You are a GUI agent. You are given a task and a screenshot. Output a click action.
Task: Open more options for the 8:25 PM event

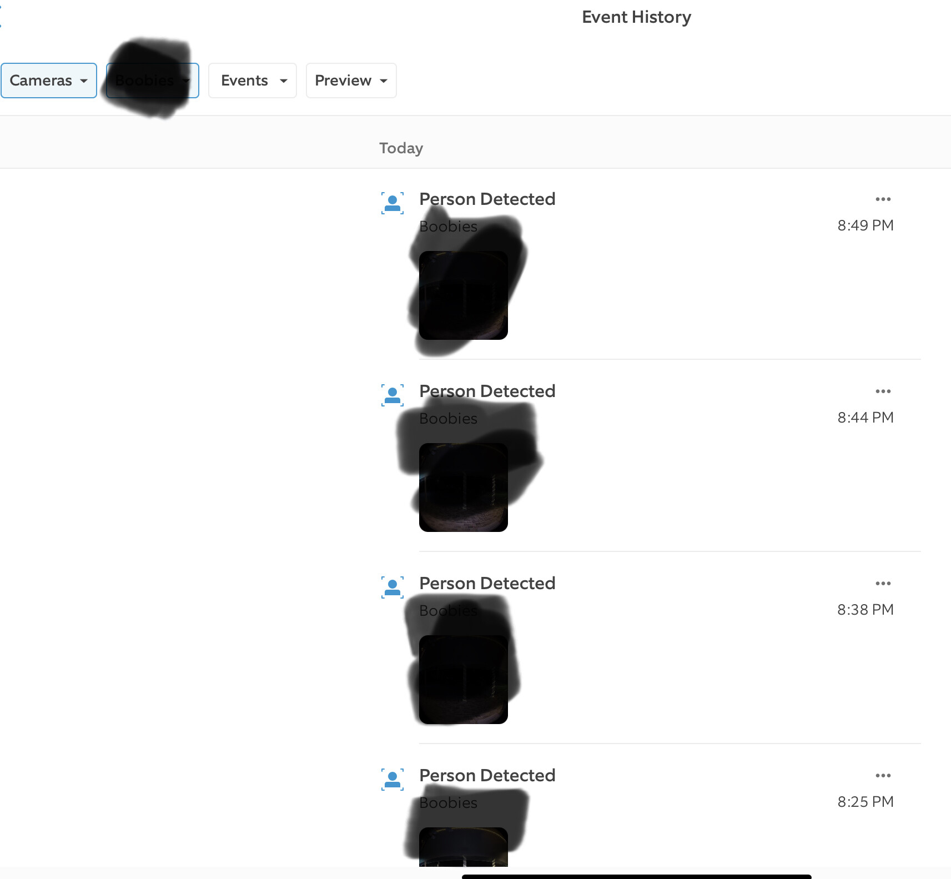883,776
